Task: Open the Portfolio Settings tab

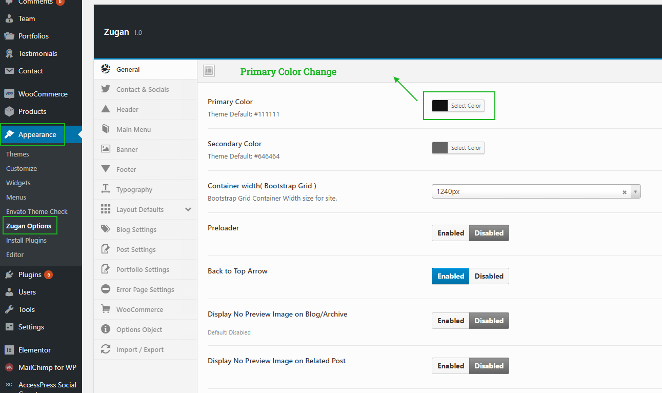Action: 145,269
